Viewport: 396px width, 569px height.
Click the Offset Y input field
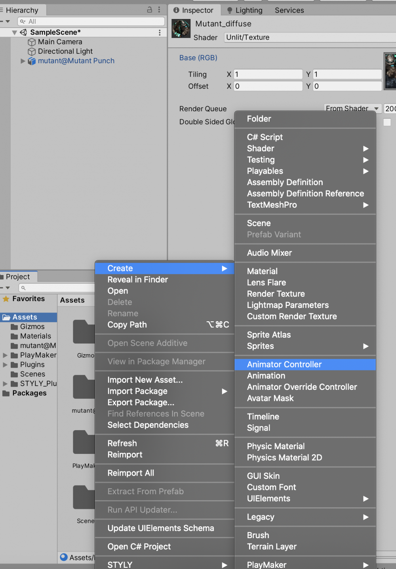(x=347, y=86)
